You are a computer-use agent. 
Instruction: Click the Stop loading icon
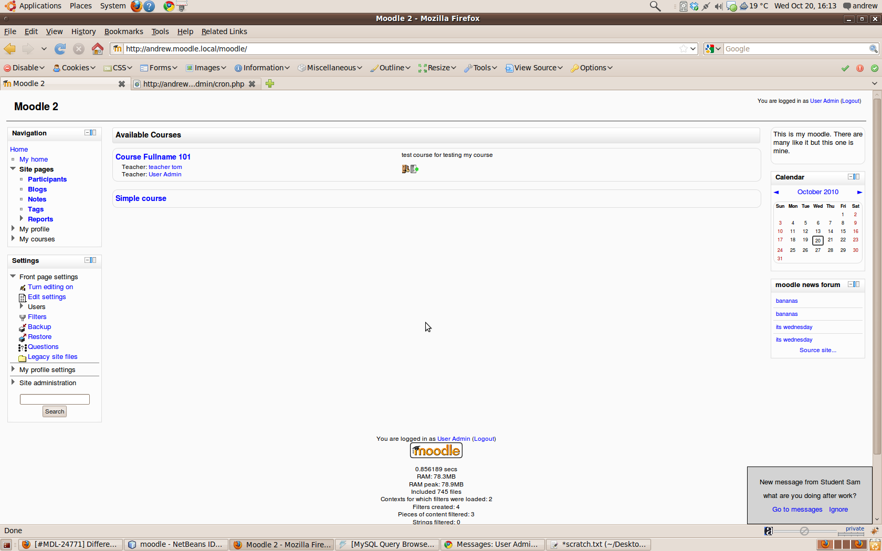pos(79,49)
